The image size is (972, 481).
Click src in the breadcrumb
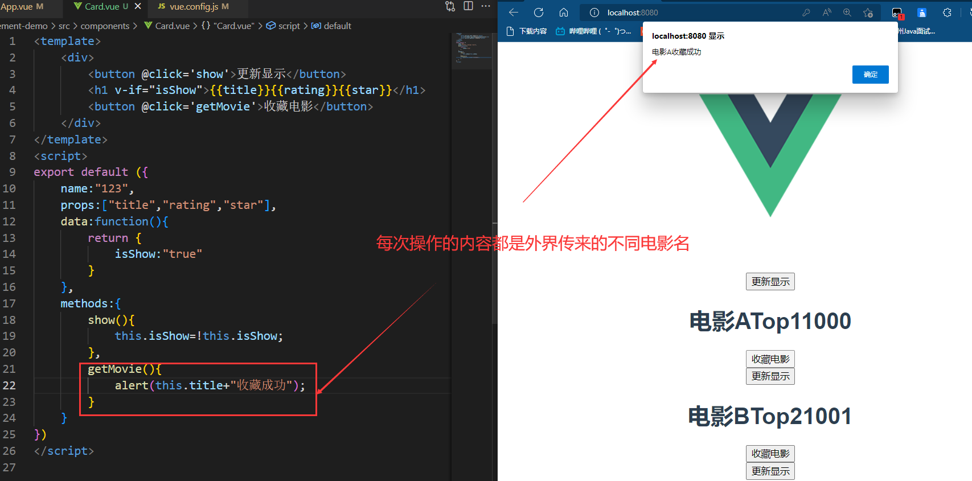click(x=64, y=26)
